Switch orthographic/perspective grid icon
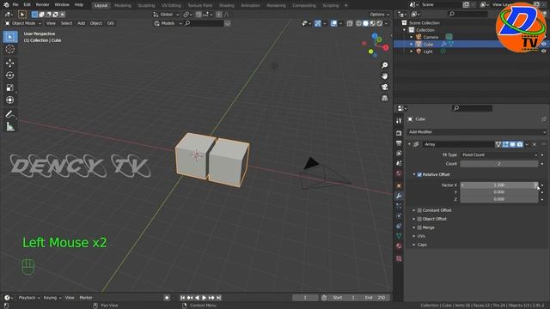Image resolution: width=550 pixels, height=309 pixels. coord(385,98)
